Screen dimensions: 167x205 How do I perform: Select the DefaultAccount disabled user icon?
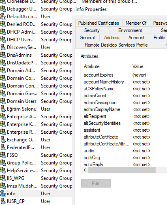(x=3, y=16)
